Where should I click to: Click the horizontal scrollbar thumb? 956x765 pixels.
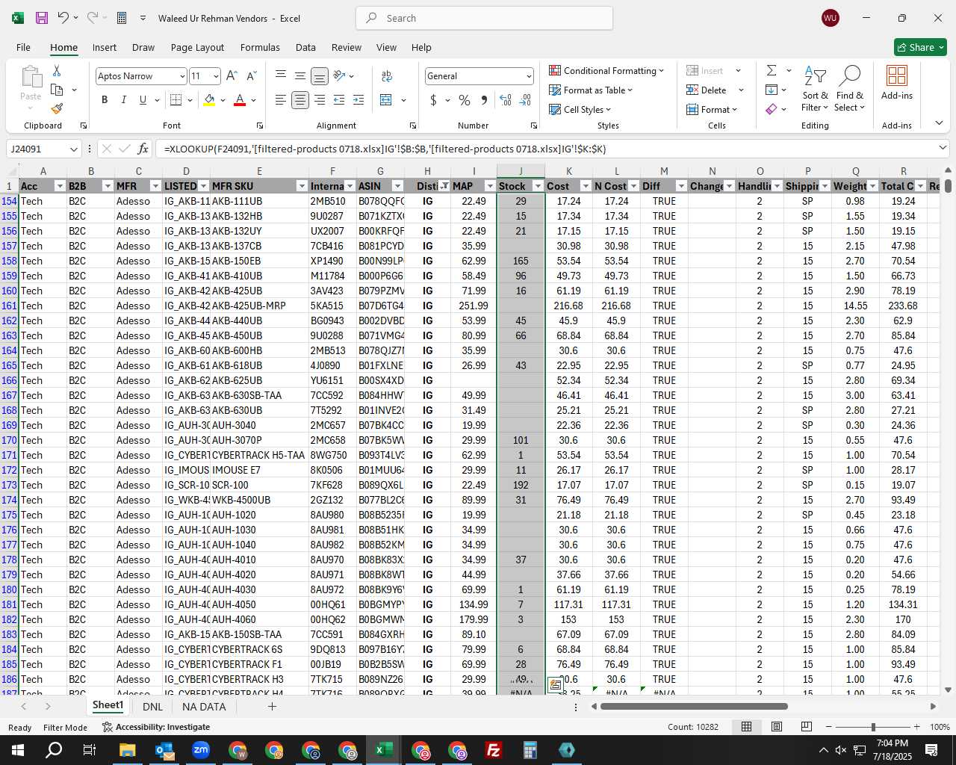[x=694, y=706]
